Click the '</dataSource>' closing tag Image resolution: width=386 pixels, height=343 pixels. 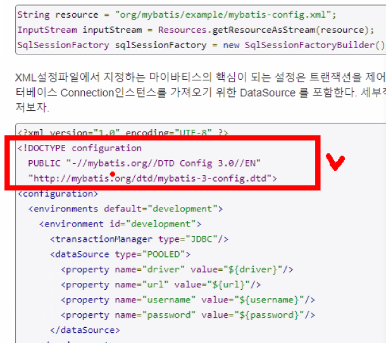tap(85, 330)
